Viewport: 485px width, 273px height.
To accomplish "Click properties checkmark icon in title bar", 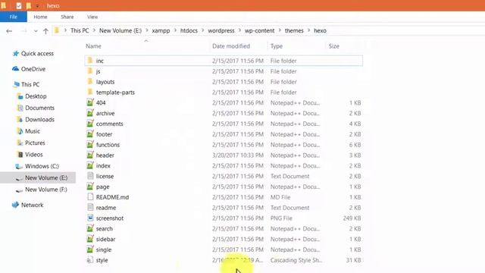I will coord(19,5).
